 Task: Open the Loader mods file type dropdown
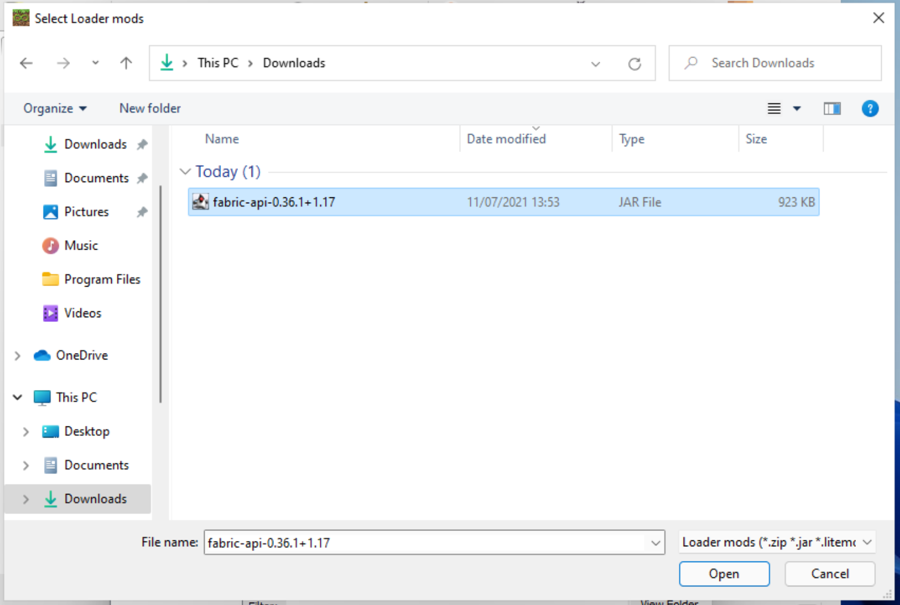777,542
